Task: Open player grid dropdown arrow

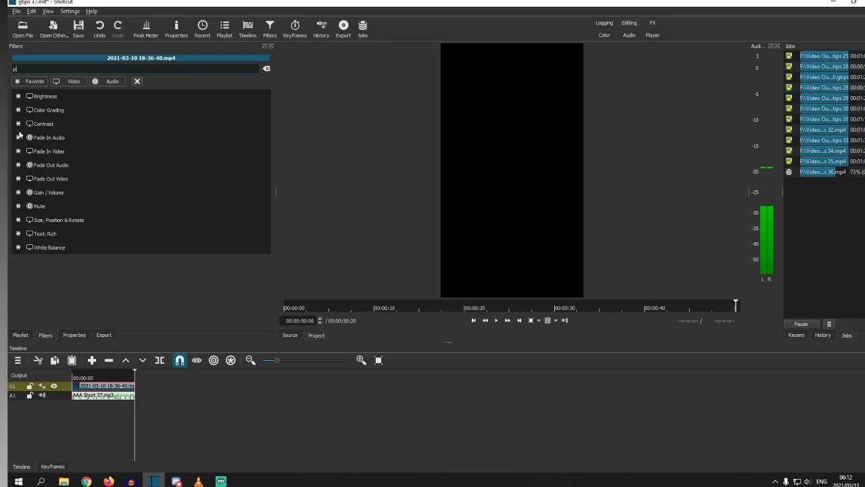Action: [x=555, y=321]
